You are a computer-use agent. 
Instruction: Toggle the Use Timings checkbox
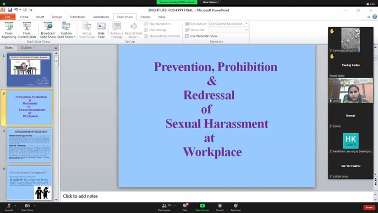pos(146,30)
